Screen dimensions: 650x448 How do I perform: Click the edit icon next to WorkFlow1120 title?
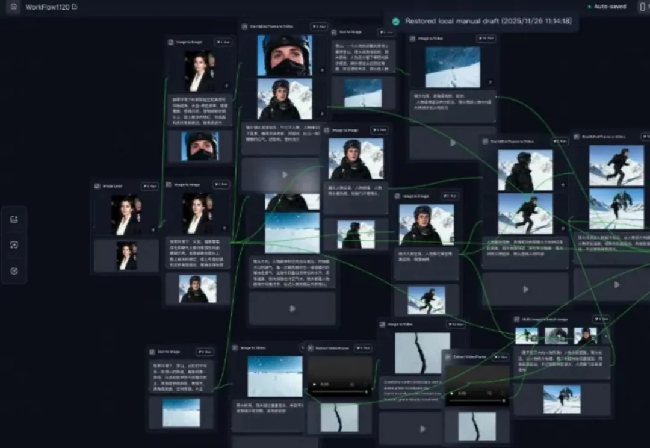(75, 7)
